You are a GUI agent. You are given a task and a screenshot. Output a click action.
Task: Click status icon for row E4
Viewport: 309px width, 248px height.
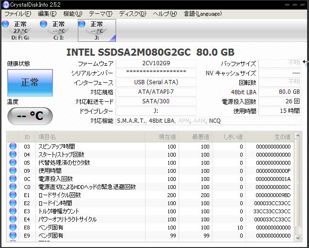13,219
